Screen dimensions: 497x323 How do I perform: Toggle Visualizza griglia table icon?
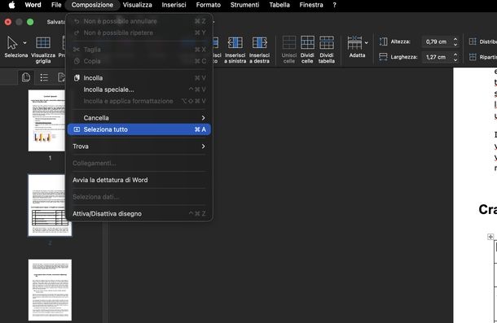tap(43, 43)
